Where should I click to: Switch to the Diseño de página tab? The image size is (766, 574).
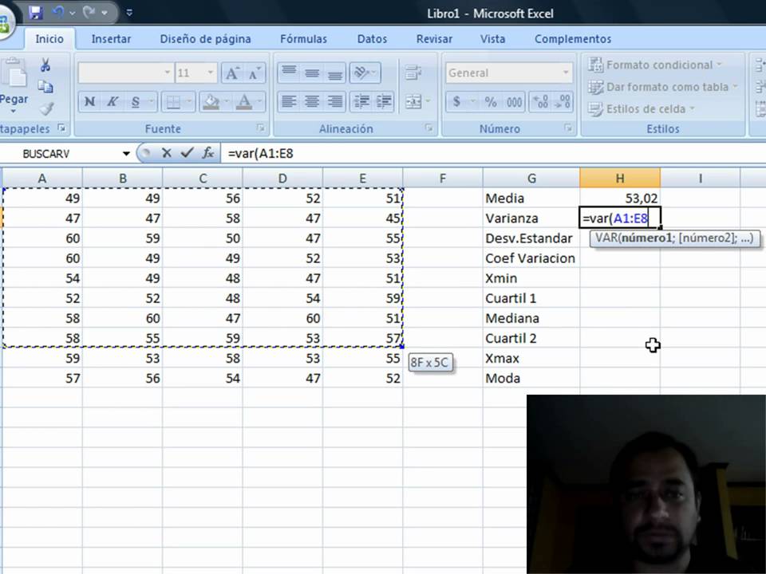(206, 38)
